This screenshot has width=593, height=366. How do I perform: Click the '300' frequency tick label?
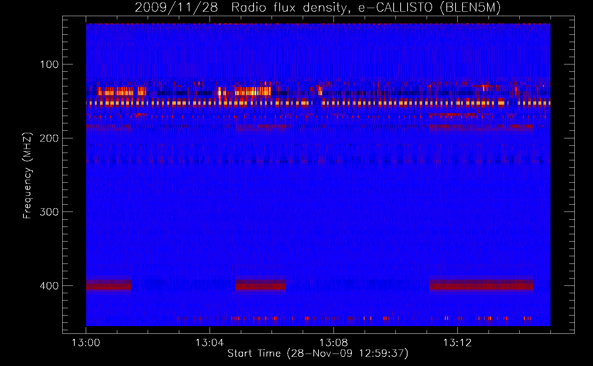(49, 212)
